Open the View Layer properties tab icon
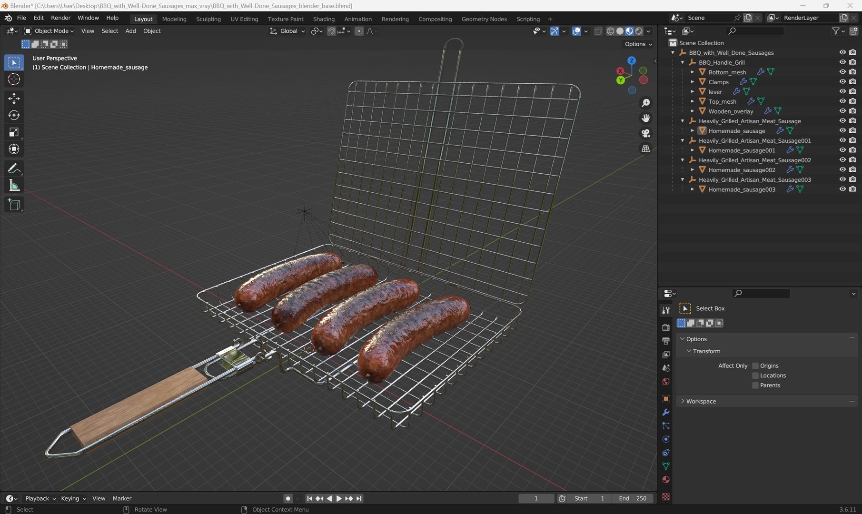 click(666, 355)
